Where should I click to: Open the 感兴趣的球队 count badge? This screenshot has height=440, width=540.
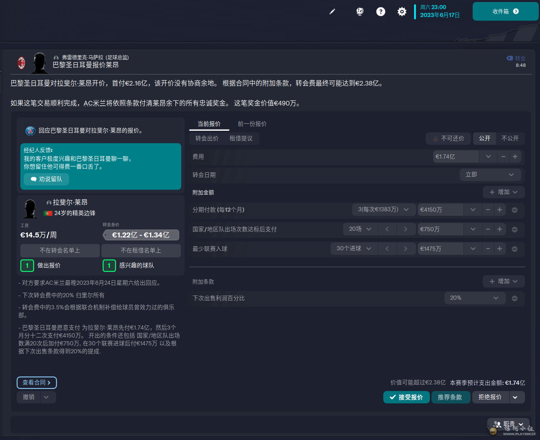pos(109,265)
